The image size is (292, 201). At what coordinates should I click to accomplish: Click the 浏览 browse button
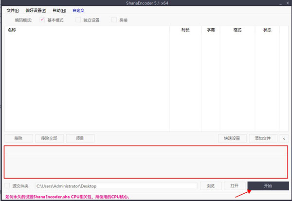pyautogui.click(x=211, y=186)
